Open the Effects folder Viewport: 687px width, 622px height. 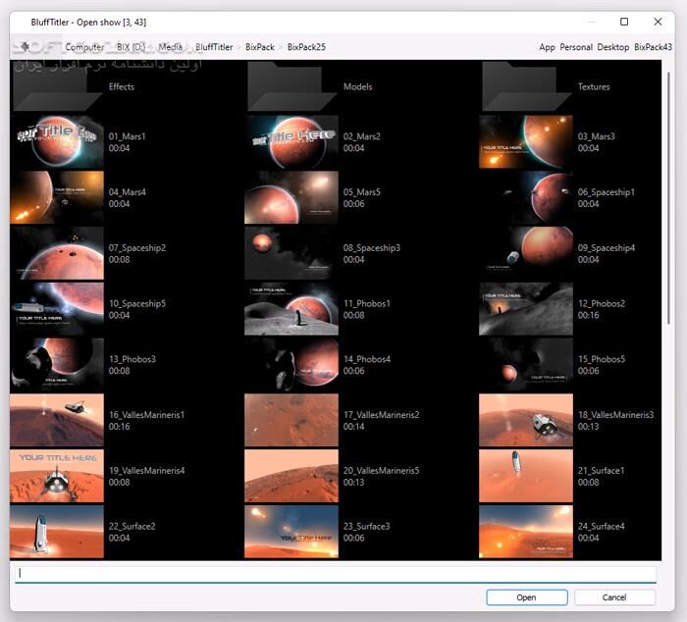(57, 87)
